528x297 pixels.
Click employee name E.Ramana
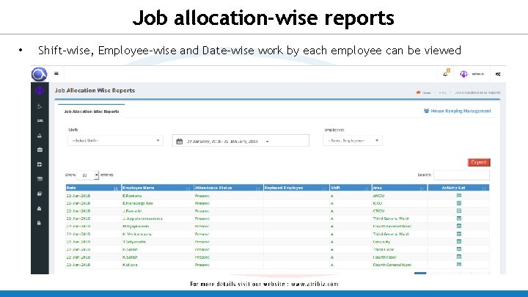[x=132, y=196]
